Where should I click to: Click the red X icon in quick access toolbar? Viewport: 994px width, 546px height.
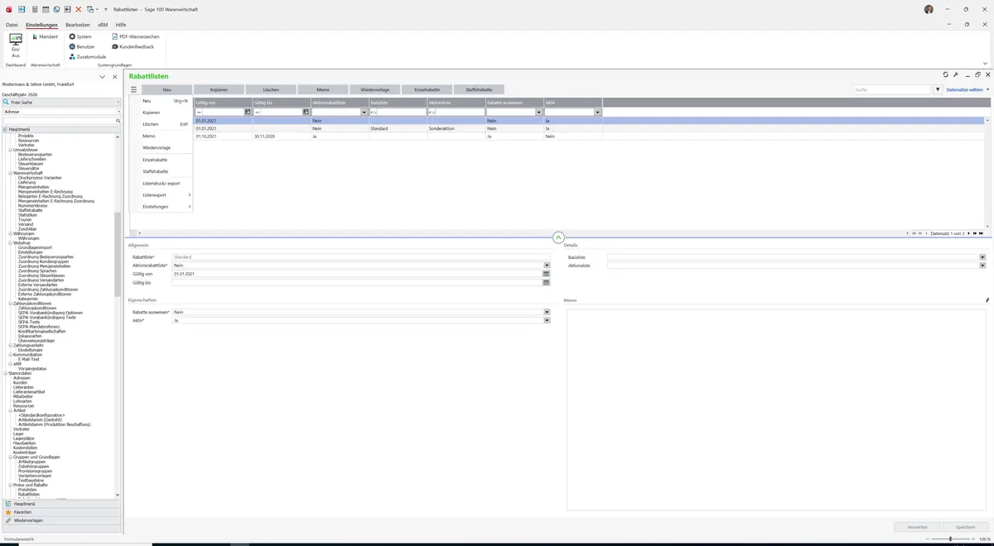pyautogui.click(x=79, y=9)
